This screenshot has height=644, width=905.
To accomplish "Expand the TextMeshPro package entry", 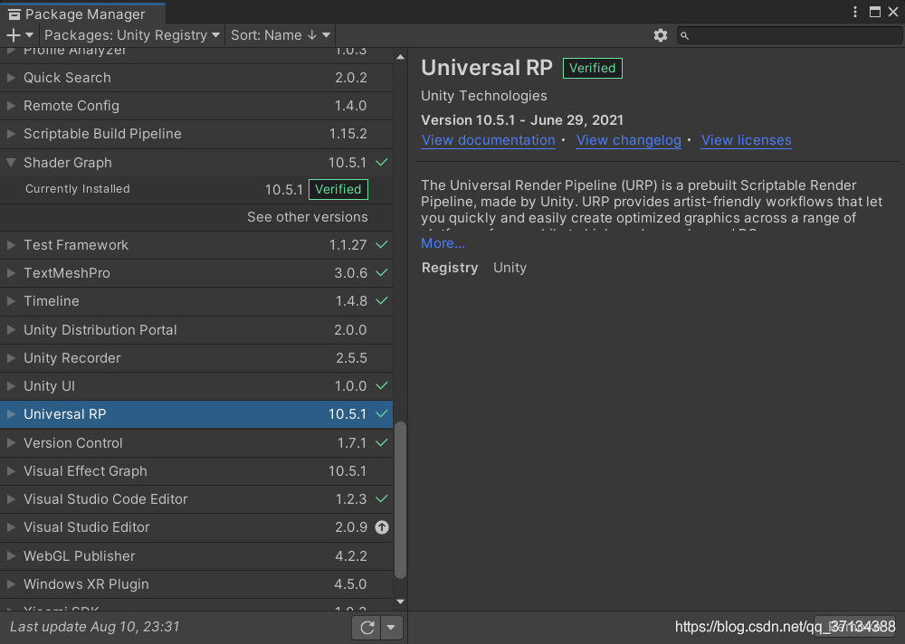I will (11, 273).
